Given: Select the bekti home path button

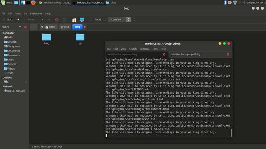Looking at the screenshot, I should coord(50,27).
